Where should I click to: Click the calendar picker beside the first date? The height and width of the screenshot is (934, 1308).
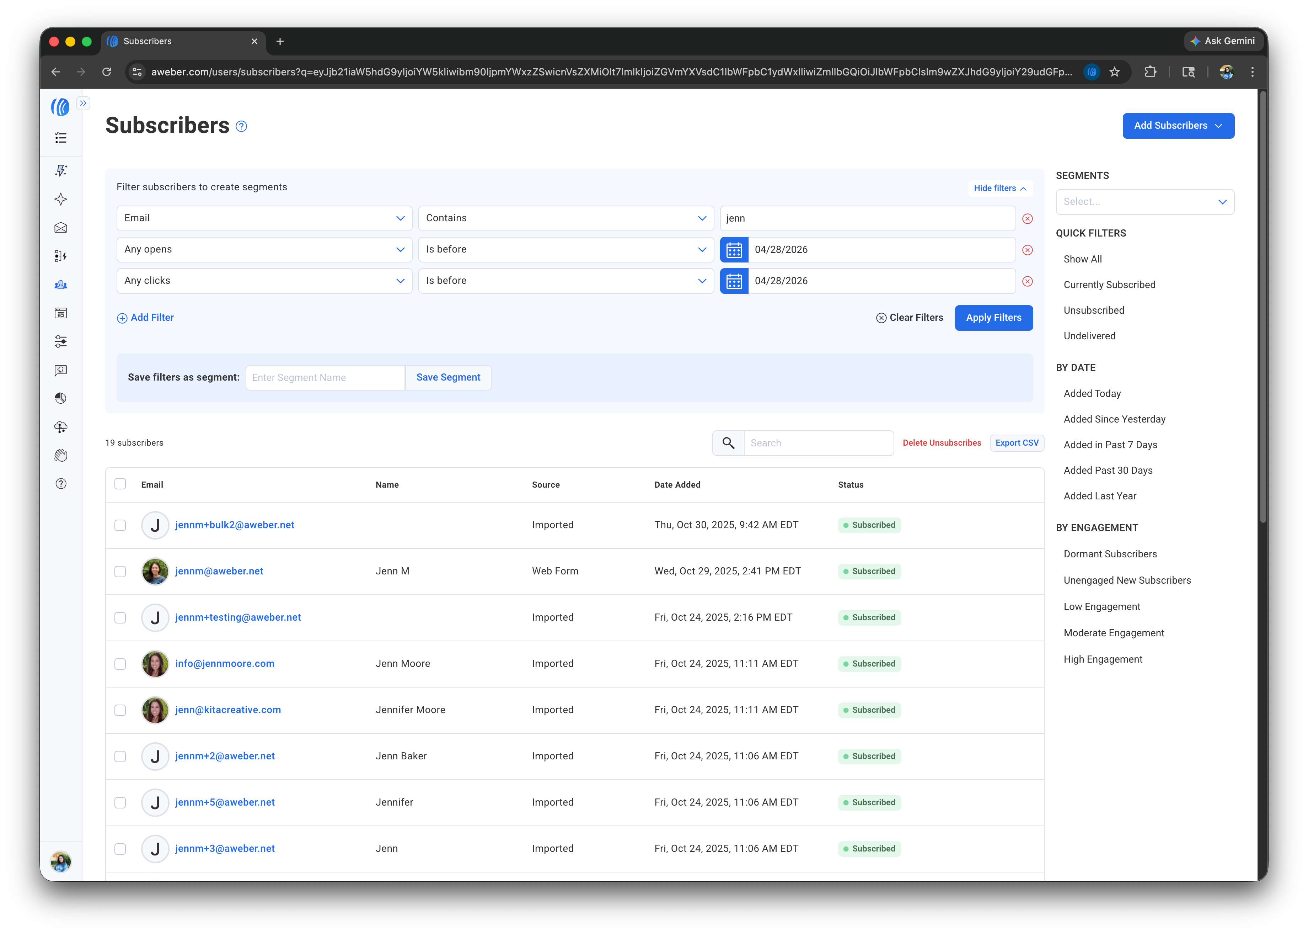pos(734,249)
